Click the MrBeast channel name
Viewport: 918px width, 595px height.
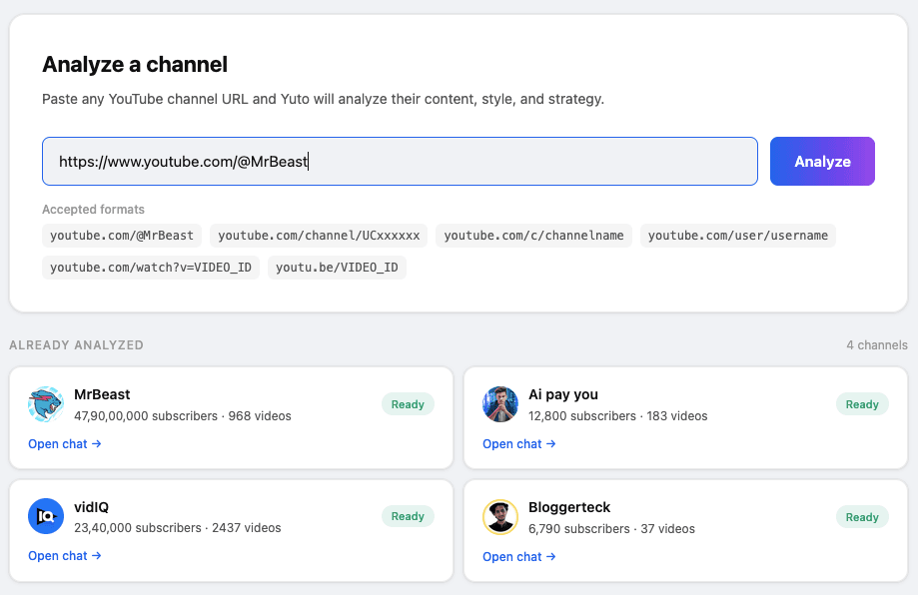point(102,394)
